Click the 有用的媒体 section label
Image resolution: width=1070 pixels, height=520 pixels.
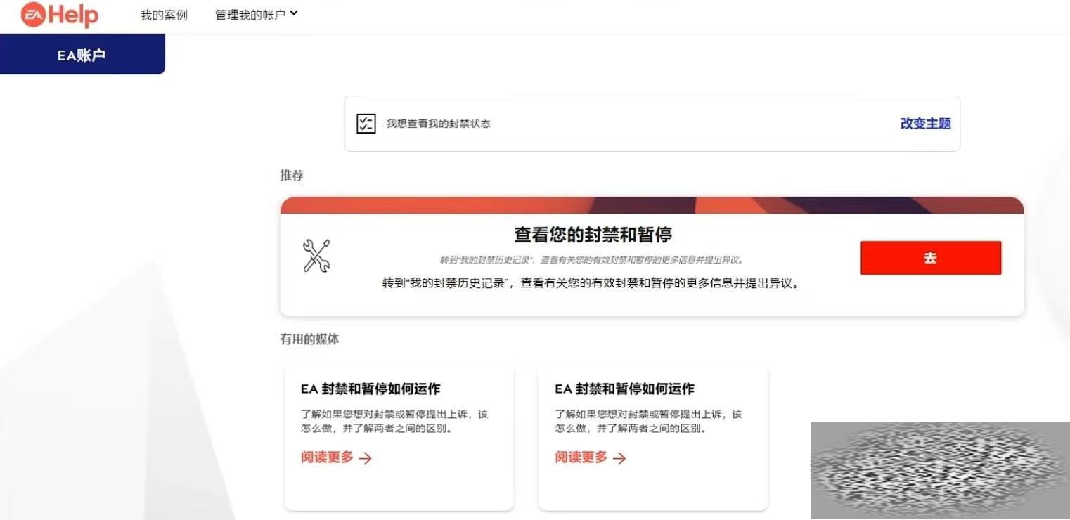coord(309,339)
